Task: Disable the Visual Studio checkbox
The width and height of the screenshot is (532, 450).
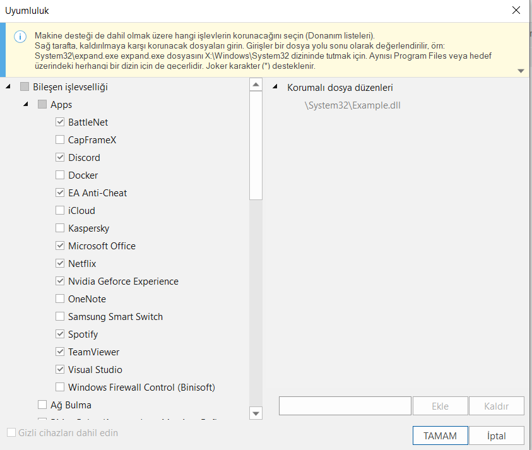Action: (x=60, y=369)
